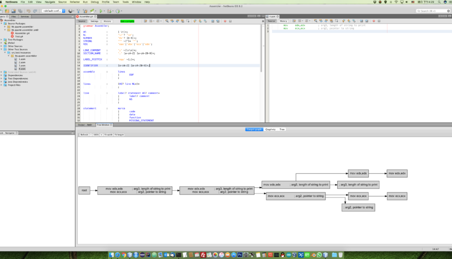This screenshot has height=259, width=452.
Task: Select the Graphviz view option
Action: [270, 129]
